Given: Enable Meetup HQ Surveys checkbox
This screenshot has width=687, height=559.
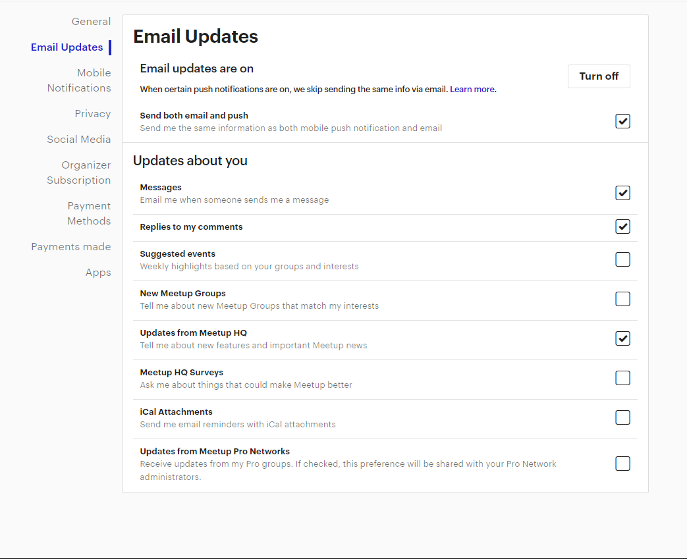Looking at the screenshot, I should coord(622,378).
